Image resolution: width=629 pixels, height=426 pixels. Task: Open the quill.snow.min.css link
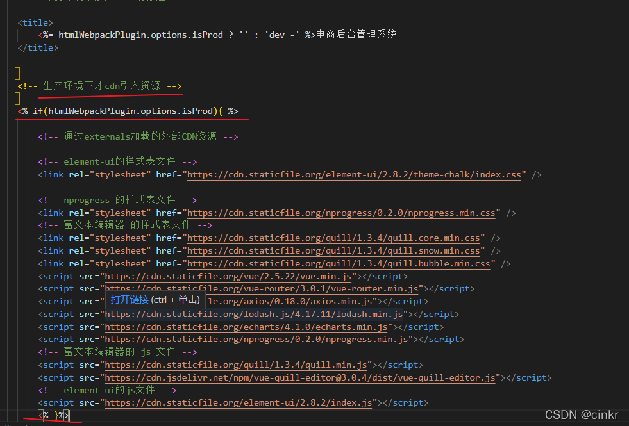pos(333,251)
